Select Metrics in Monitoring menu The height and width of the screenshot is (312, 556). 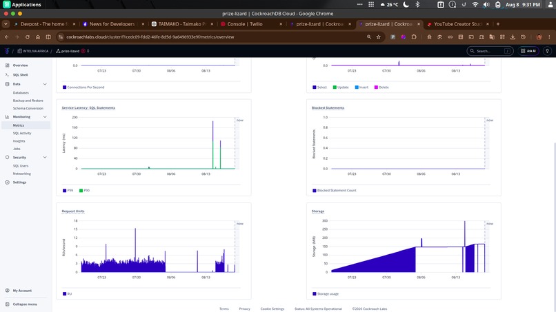point(26,125)
